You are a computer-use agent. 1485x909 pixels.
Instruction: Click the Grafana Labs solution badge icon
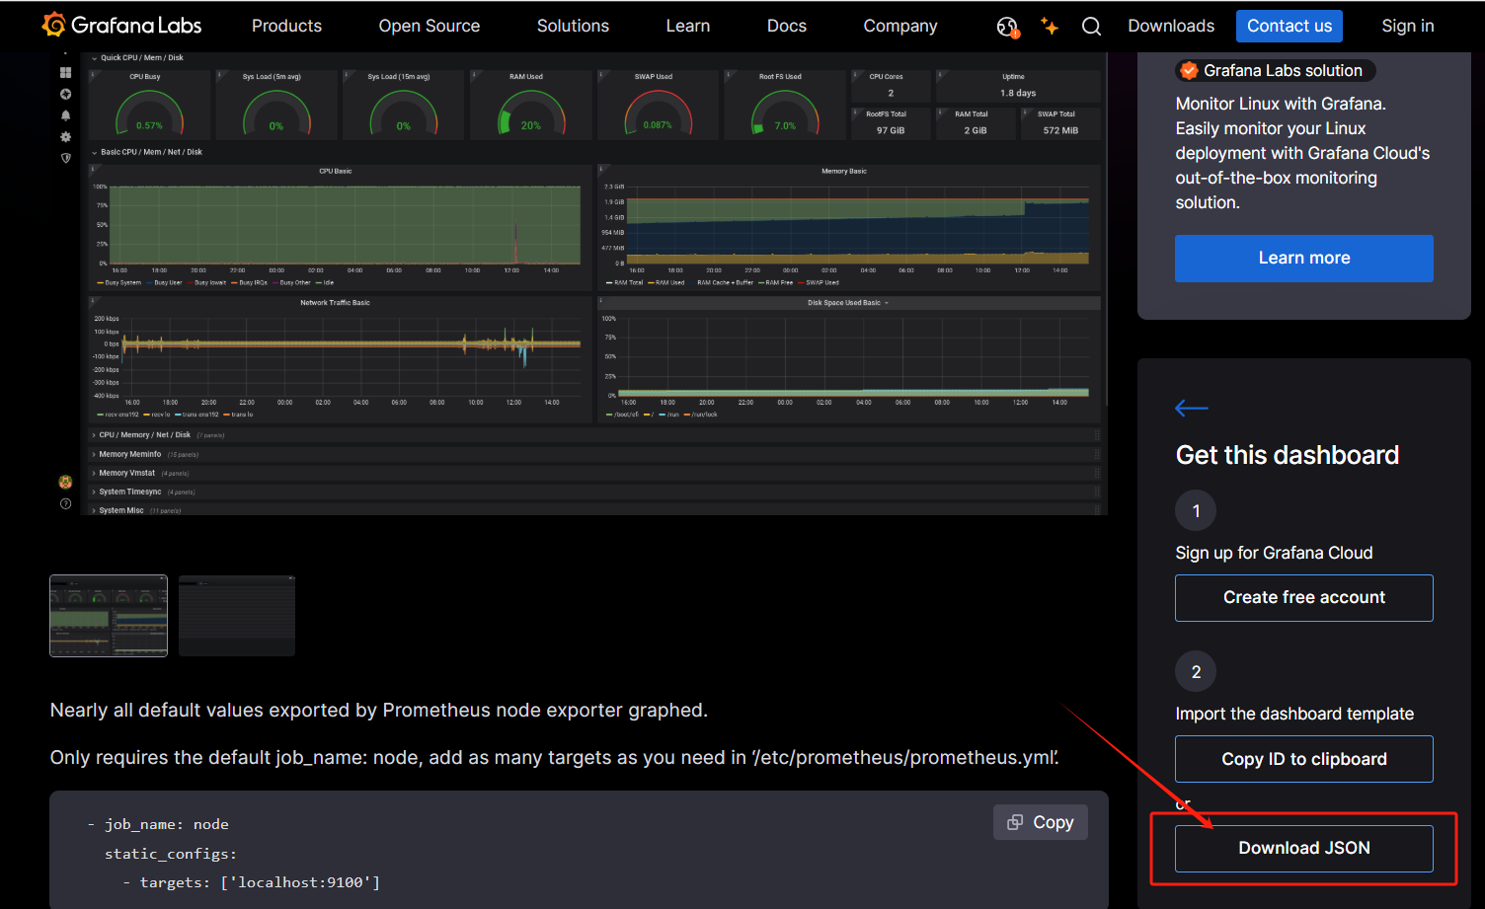tap(1189, 70)
